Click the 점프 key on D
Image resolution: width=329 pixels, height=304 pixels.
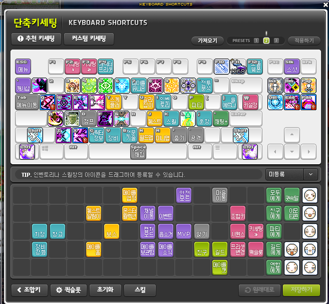tap(89, 119)
